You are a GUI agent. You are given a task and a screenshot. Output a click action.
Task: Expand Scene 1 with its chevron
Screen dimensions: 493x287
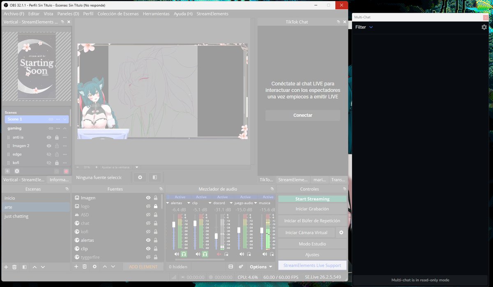click(x=65, y=119)
